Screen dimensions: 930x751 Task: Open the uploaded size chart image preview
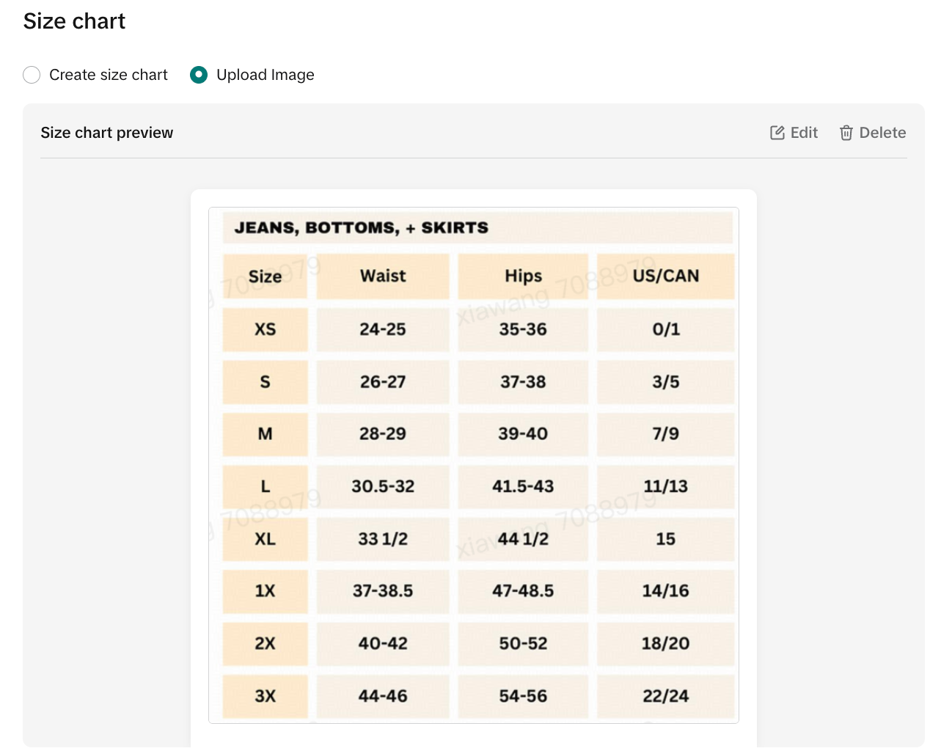[x=473, y=465]
